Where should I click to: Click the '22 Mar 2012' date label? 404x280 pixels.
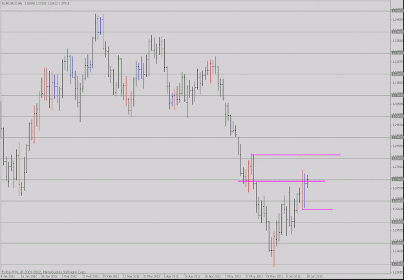pos(152,276)
